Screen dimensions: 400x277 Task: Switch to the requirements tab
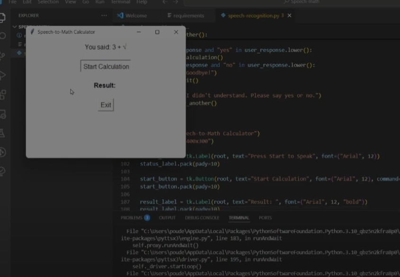[x=186, y=16]
